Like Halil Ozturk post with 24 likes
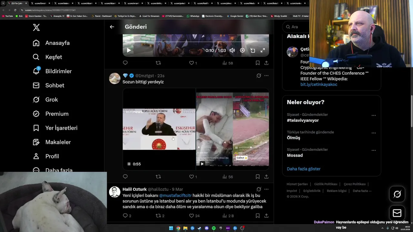This screenshot has height=232, width=413. click(x=194, y=216)
